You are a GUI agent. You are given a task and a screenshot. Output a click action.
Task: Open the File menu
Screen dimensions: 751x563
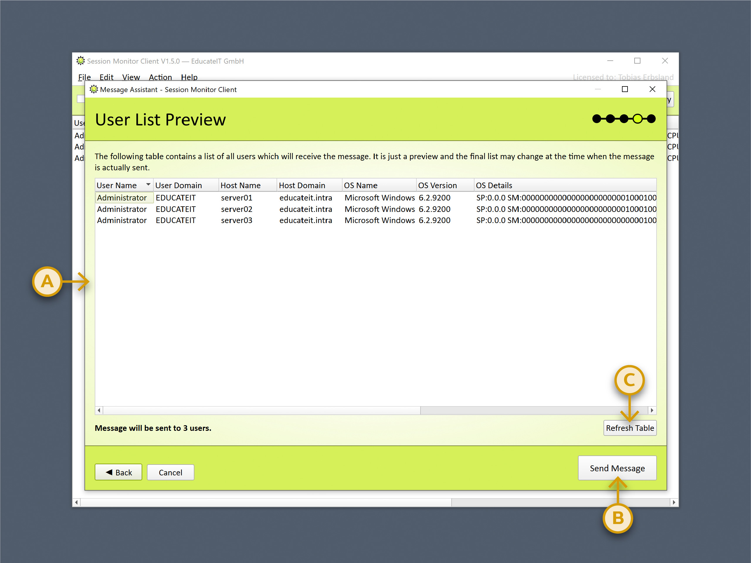pos(84,77)
